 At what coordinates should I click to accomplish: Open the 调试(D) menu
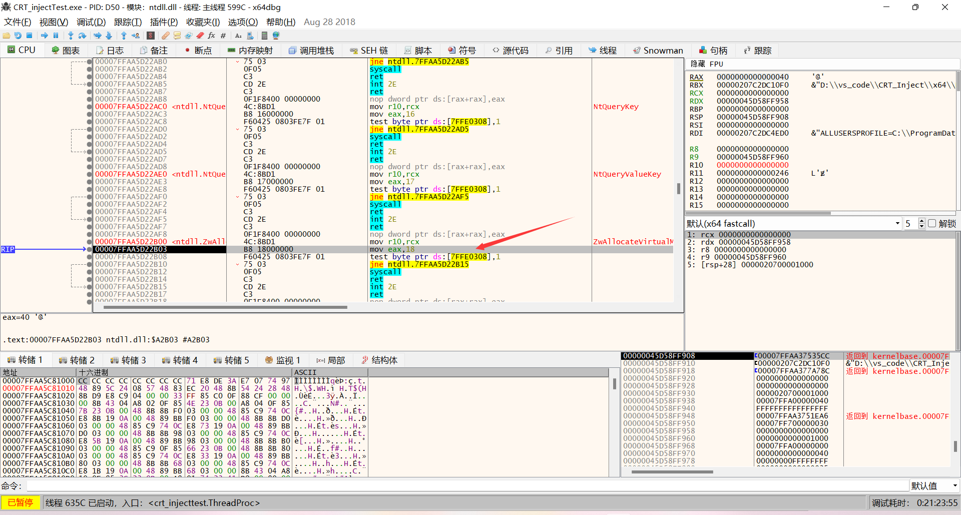coord(91,22)
